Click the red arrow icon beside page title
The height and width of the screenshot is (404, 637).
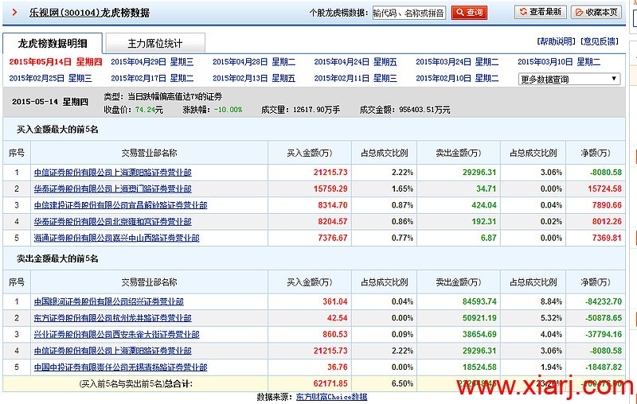(x=14, y=13)
